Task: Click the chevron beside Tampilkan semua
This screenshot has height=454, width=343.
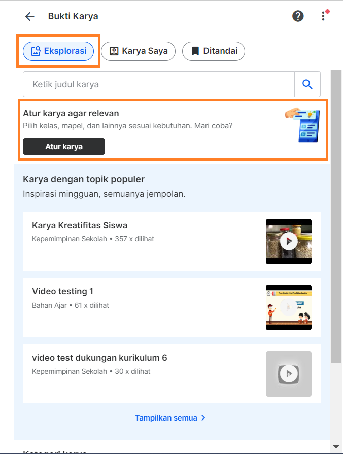Action: pyautogui.click(x=203, y=418)
